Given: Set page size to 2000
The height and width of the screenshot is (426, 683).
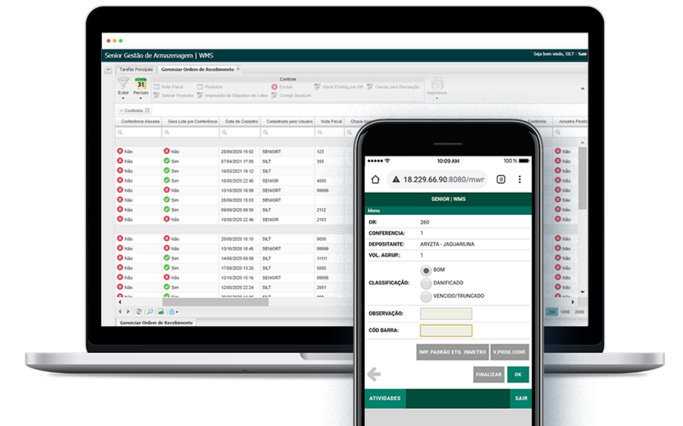Looking at the screenshot, I should click(579, 312).
